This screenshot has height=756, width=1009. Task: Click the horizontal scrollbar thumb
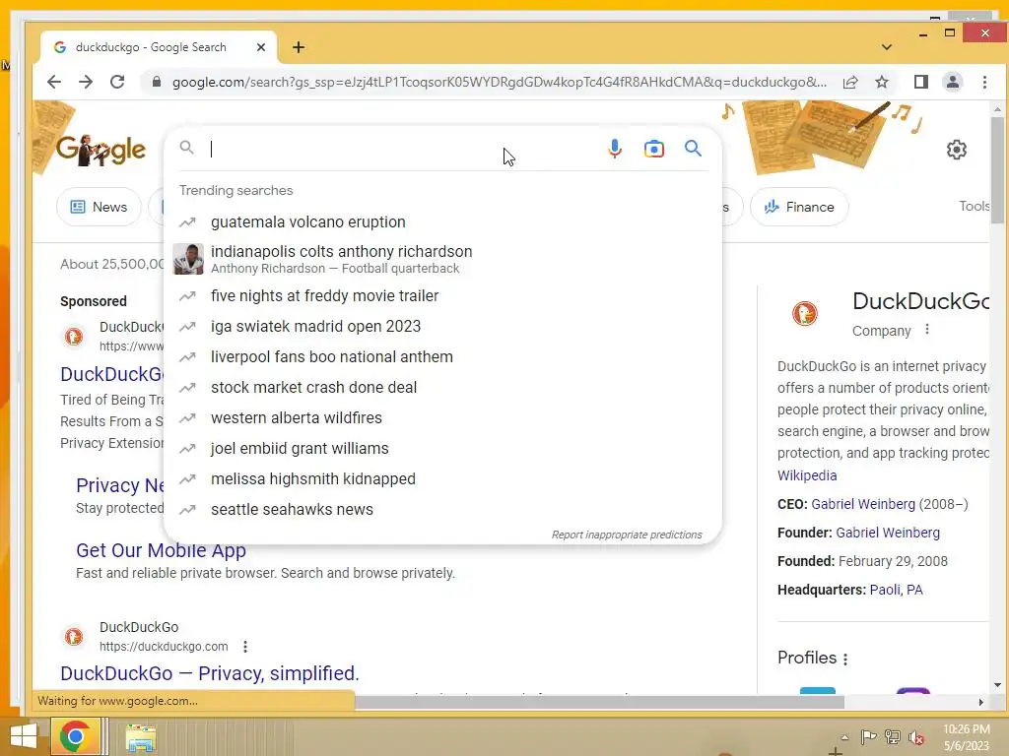(x=598, y=702)
